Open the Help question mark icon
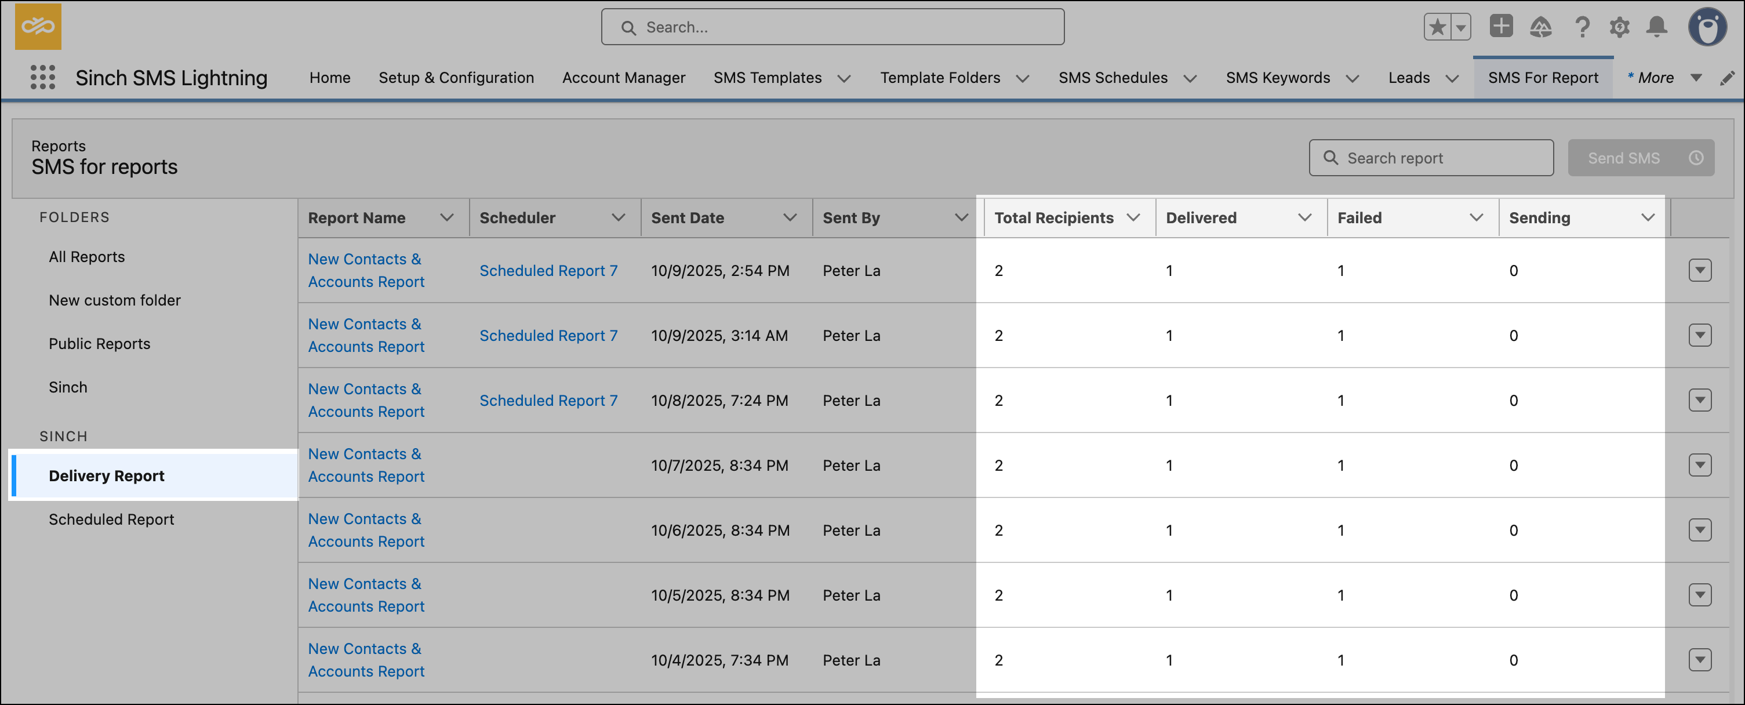The height and width of the screenshot is (705, 1745). tap(1583, 27)
